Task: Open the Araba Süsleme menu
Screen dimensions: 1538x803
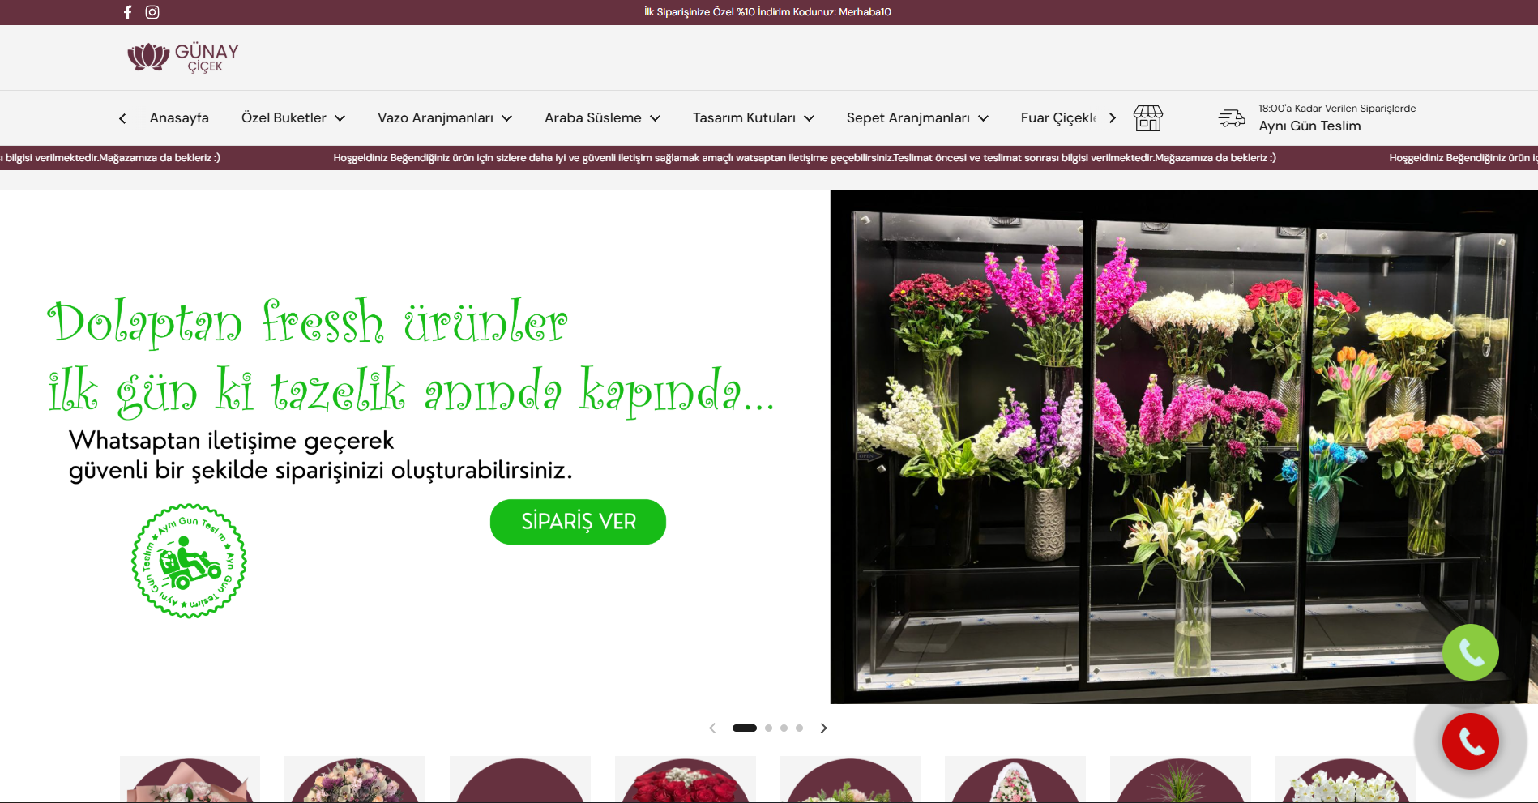Action: pyautogui.click(x=593, y=118)
